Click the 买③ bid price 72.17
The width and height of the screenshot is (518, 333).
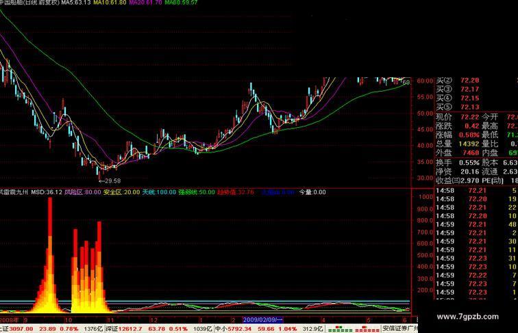pos(470,90)
